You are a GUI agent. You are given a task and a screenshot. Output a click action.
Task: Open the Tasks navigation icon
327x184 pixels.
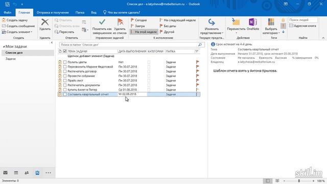(x=37, y=173)
